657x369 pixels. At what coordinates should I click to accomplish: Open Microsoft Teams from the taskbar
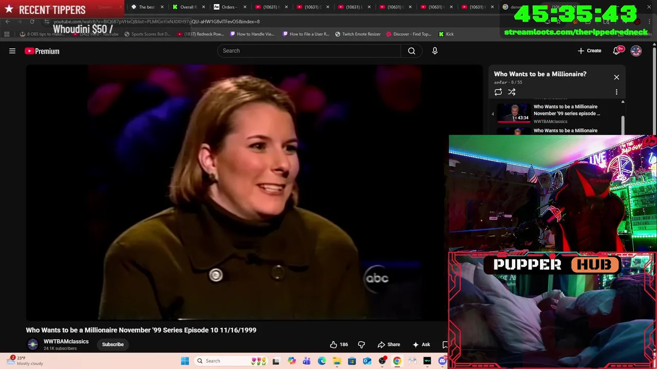(x=306, y=361)
